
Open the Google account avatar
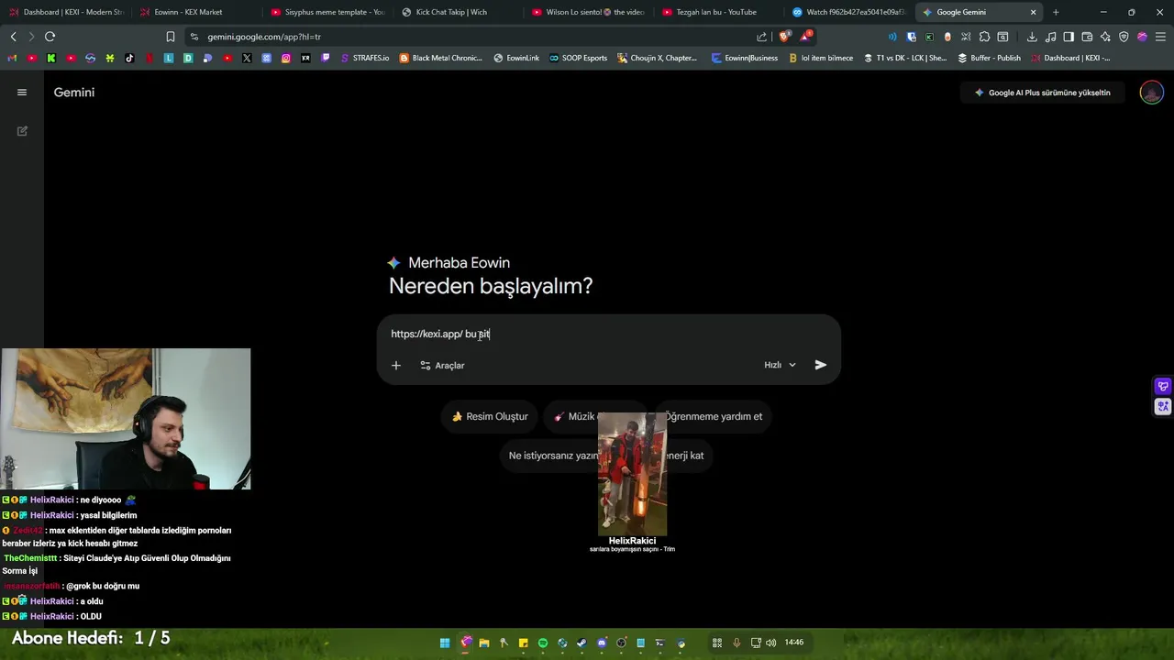point(1151,93)
